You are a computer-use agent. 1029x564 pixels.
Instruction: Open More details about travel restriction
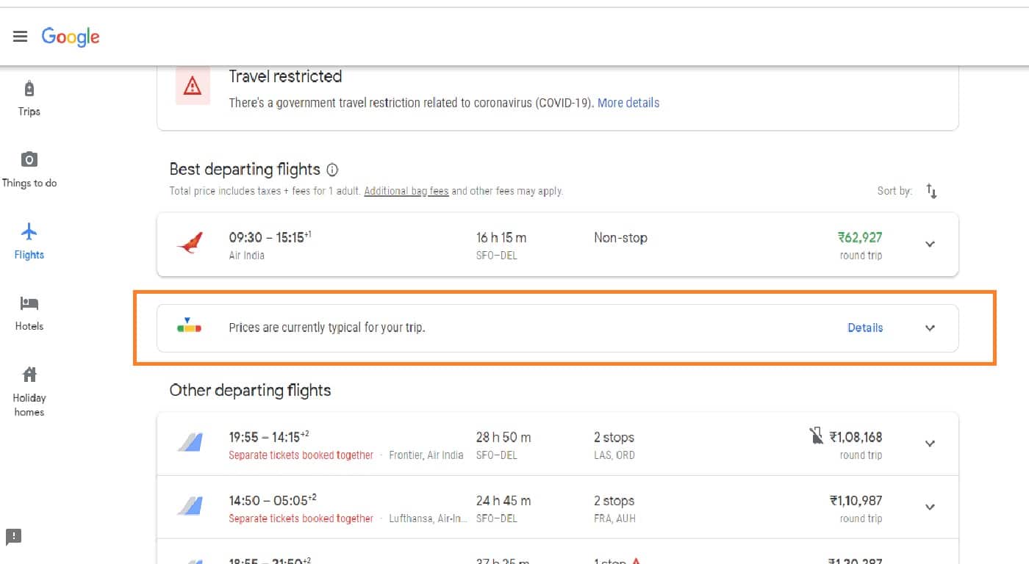628,103
